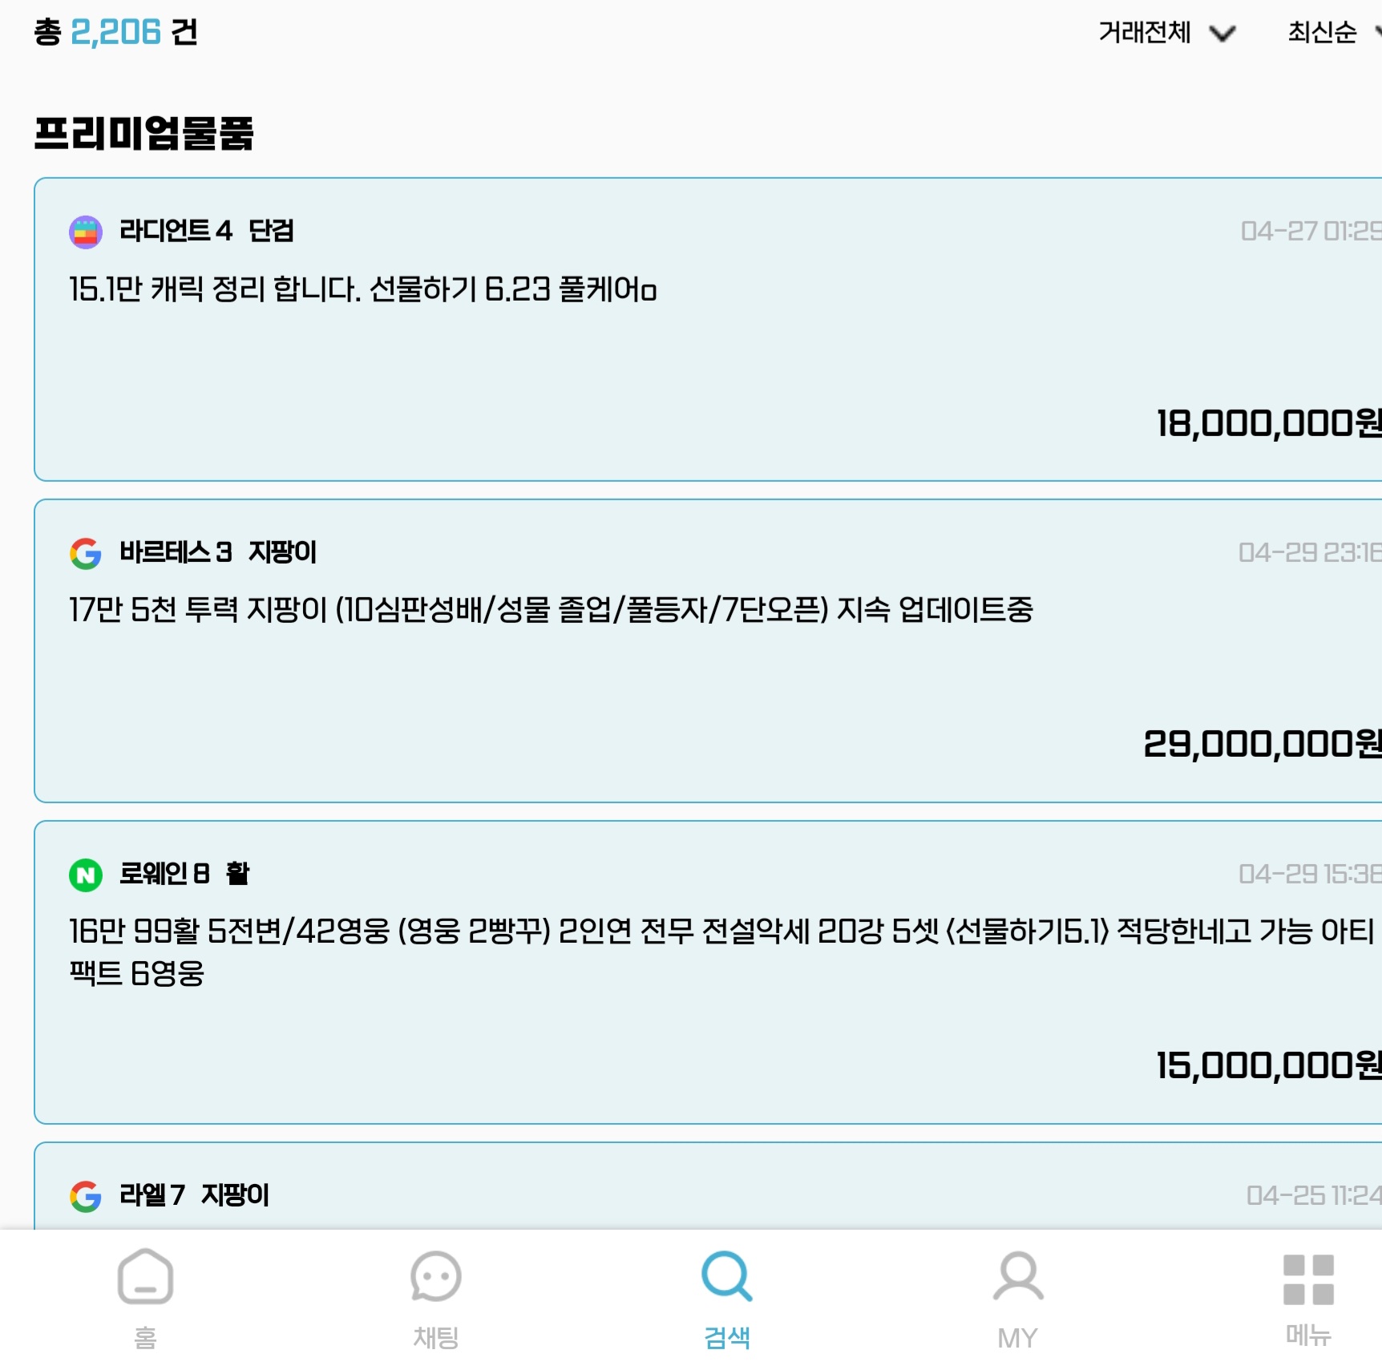
Task: Expand the 거래전체 filter dropdown
Action: (1167, 33)
